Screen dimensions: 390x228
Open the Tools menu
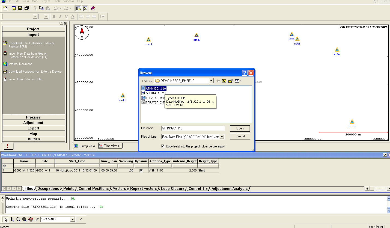click(57, 1)
